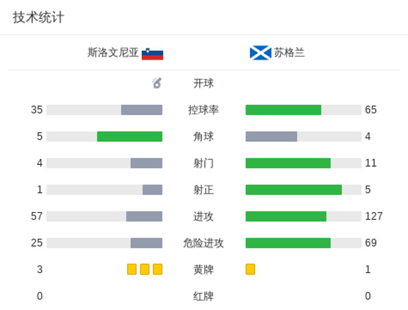
Task: Click the Slovenia flag icon
Action: coord(152,54)
